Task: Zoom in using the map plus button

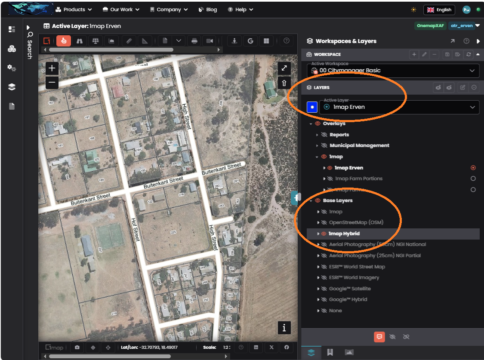Action: click(52, 68)
